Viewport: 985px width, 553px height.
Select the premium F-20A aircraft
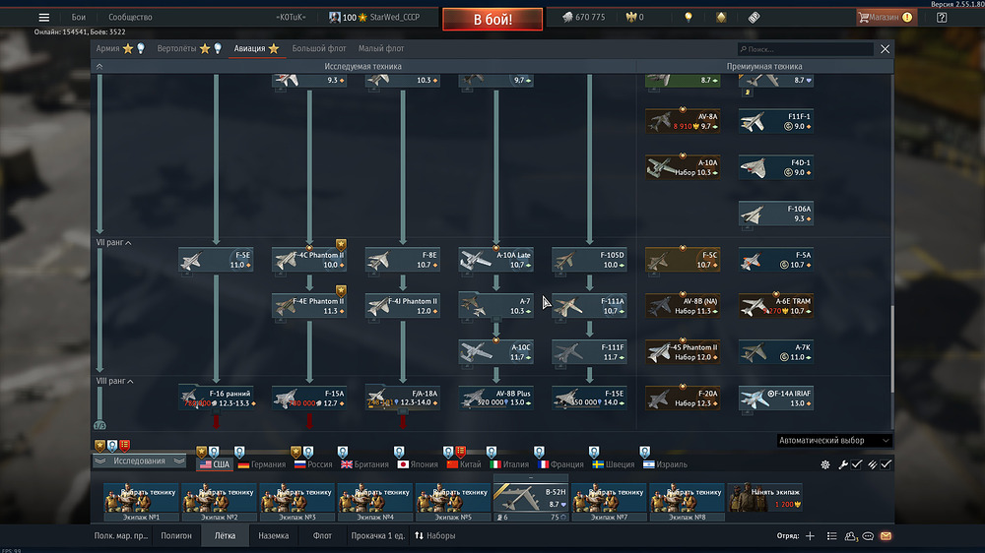coord(683,398)
